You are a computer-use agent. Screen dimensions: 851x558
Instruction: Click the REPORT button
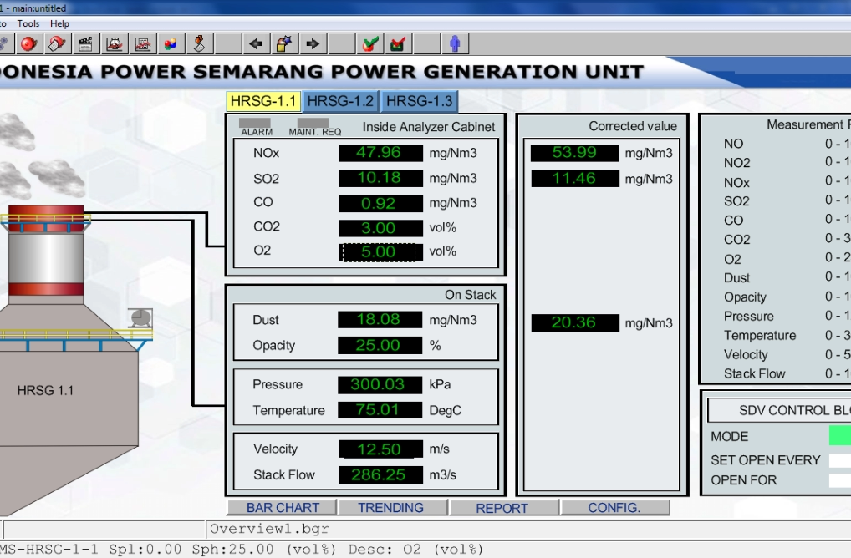click(502, 508)
